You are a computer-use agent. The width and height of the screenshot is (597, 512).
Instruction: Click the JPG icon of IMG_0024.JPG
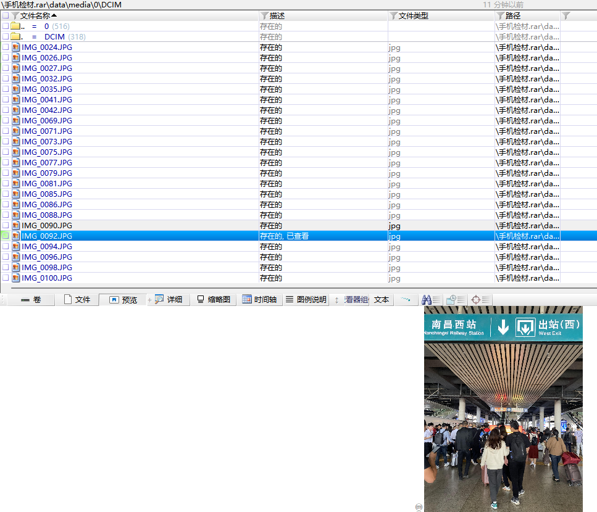coord(15,47)
